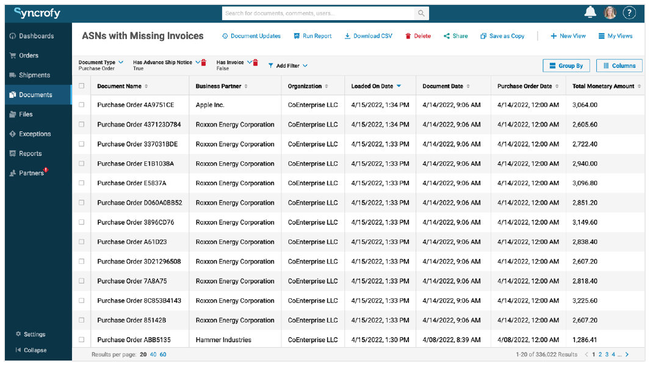Go to Orders in the sidebar
This screenshot has width=664, height=366.
tap(29, 56)
